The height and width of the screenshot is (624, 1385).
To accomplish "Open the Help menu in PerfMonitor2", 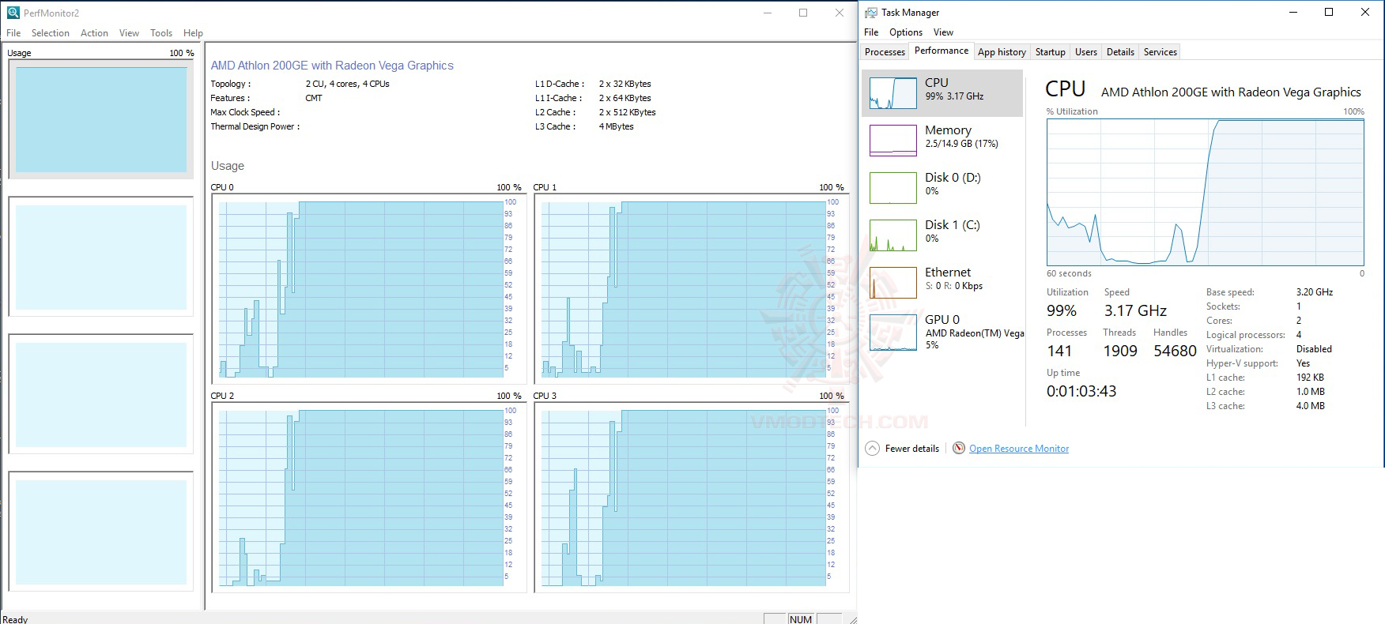I will point(193,33).
